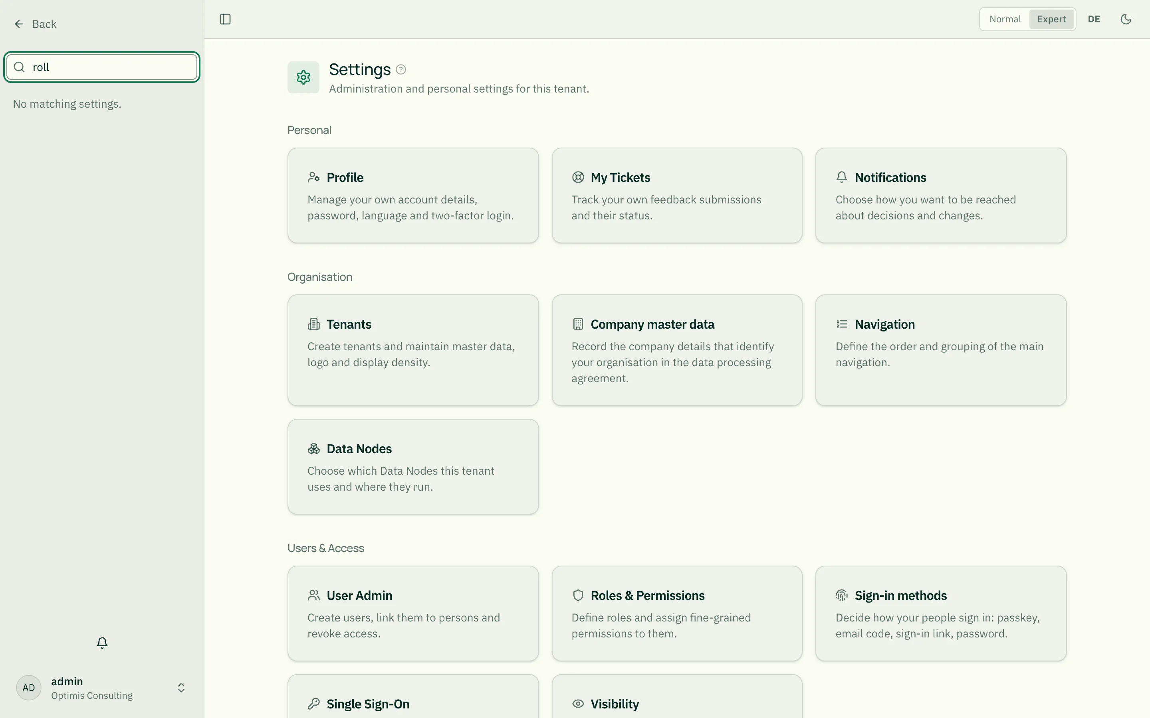The width and height of the screenshot is (1150, 718).
Task: Click the admin user name
Action: click(67, 681)
